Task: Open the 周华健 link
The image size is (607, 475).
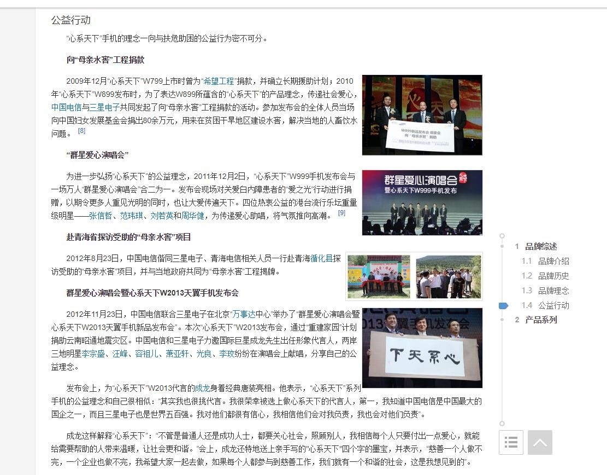Action: coord(193,216)
